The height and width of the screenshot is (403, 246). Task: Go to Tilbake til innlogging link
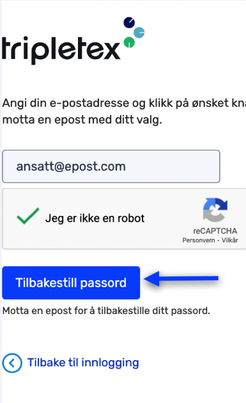click(x=83, y=363)
